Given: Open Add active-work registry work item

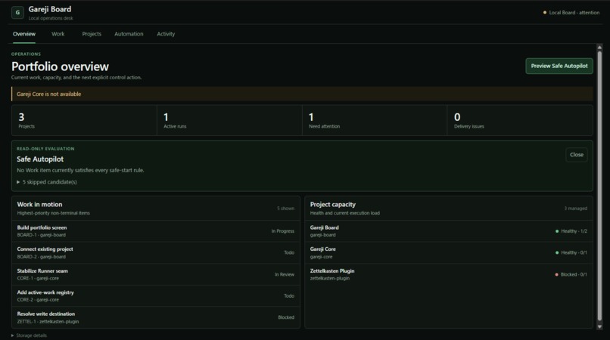Looking at the screenshot, I should 156,295.
